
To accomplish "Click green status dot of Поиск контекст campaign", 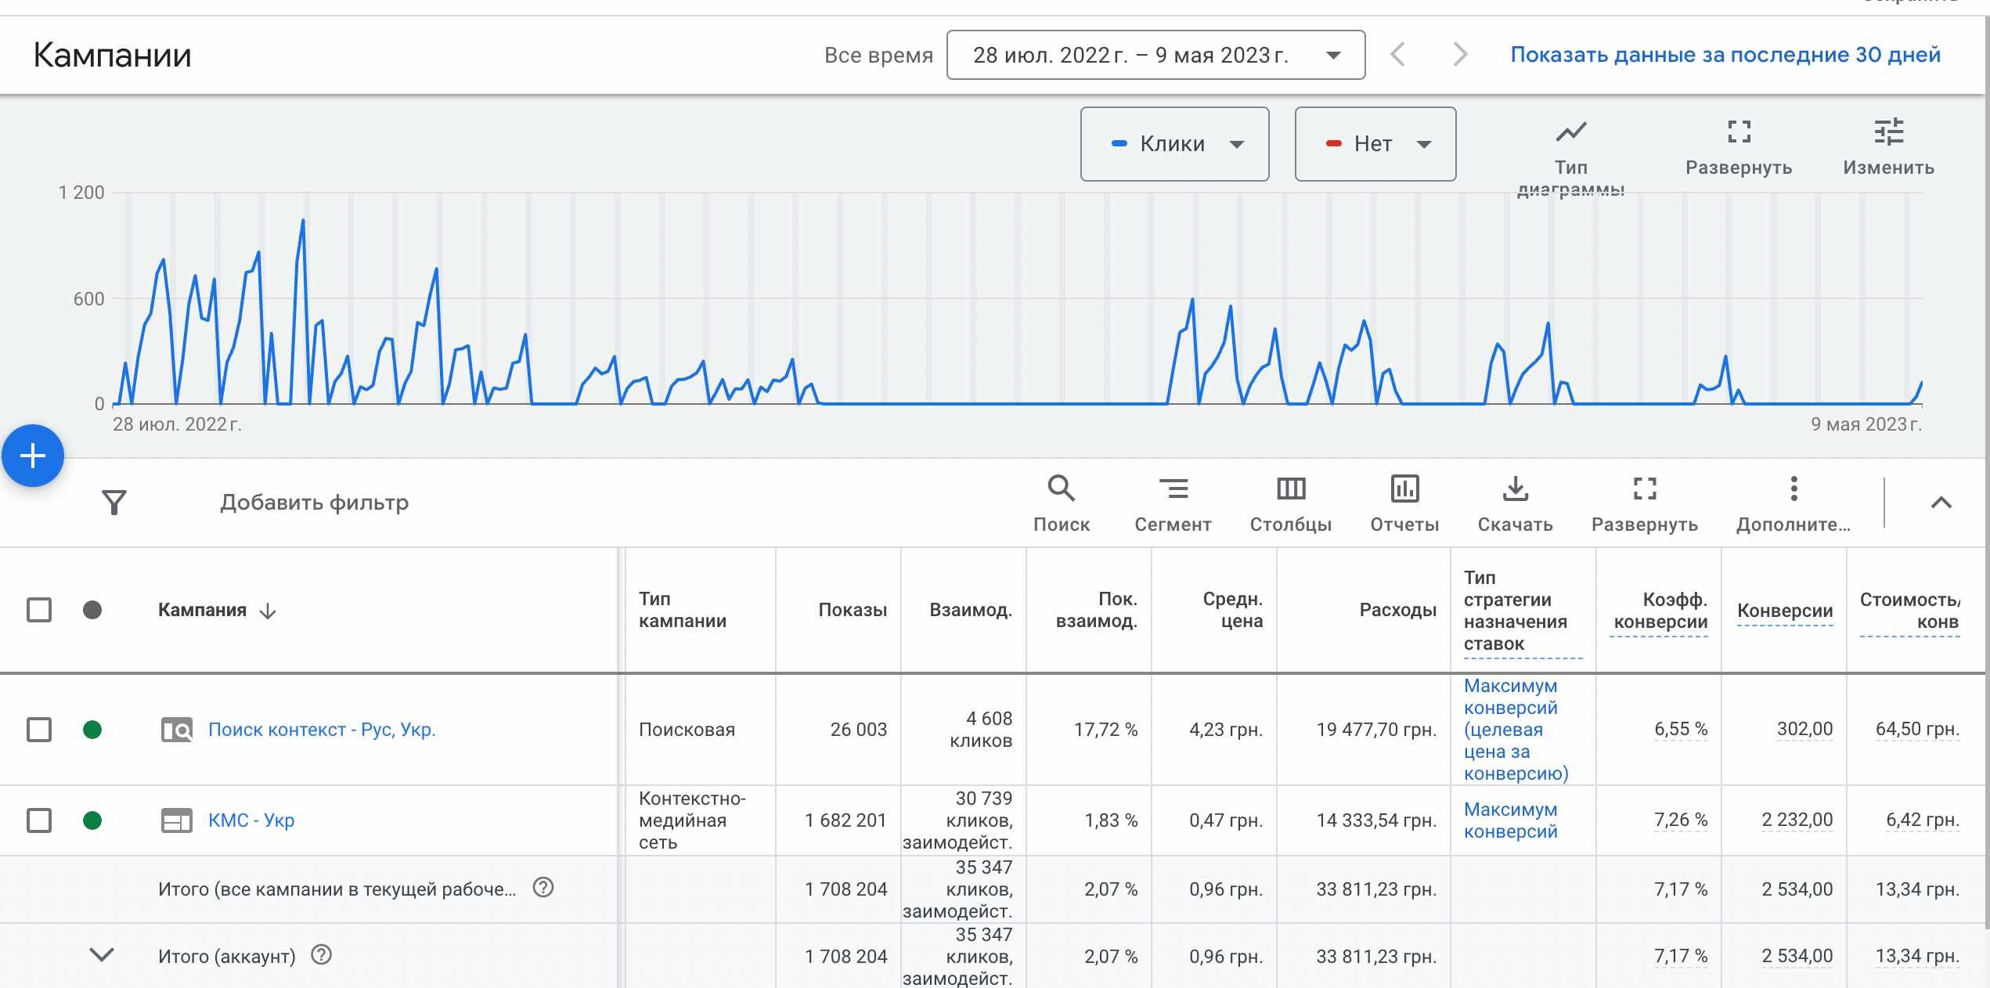I will pyautogui.click(x=92, y=730).
